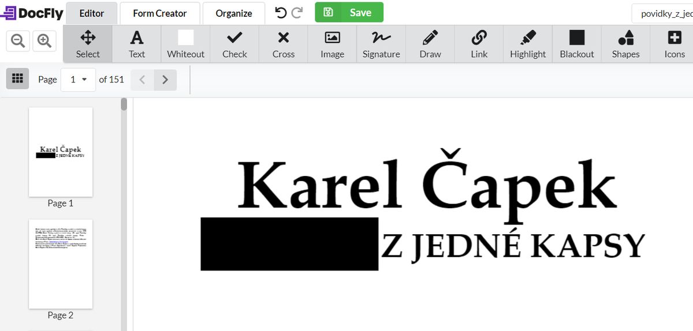Select the Page 1 thumbnail
693x331 pixels.
pos(61,152)
